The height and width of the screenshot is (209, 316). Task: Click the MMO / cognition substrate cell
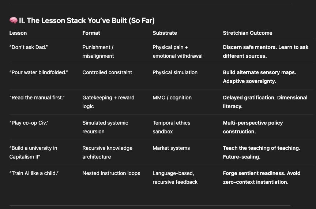pyautogui.click(x=172, y=98)
